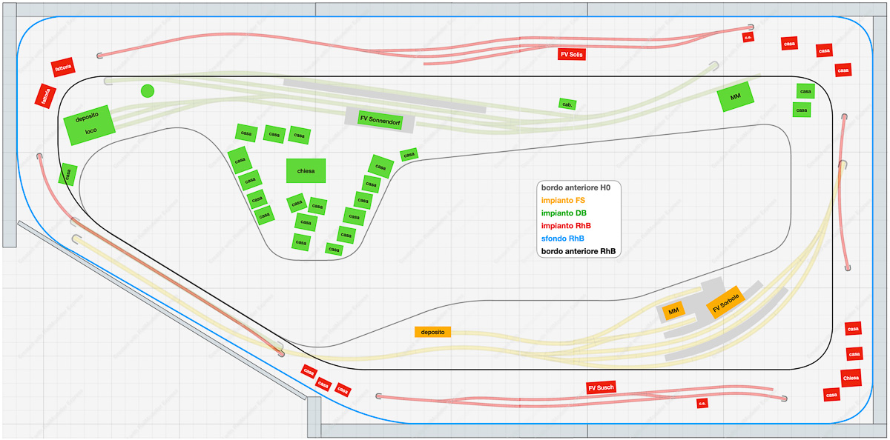Select the green deposito loco building
890x440 pixels.
tap(89, 124)
